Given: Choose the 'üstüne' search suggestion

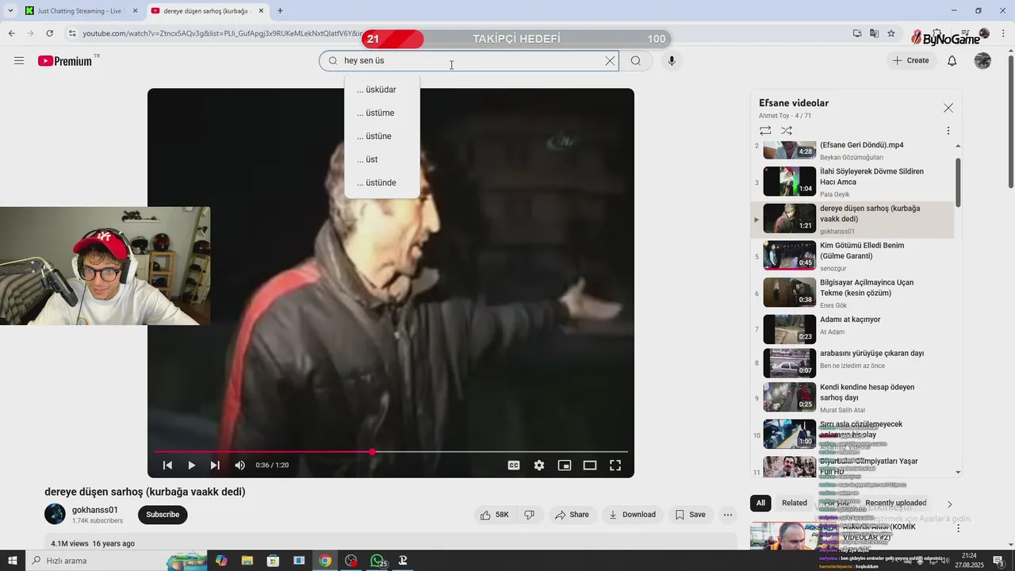Looking at the screenshot, I should tap(382, 136).
